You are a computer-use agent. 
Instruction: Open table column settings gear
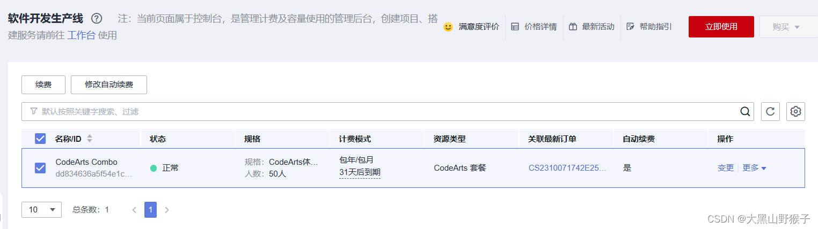click(x=795, y=111)
